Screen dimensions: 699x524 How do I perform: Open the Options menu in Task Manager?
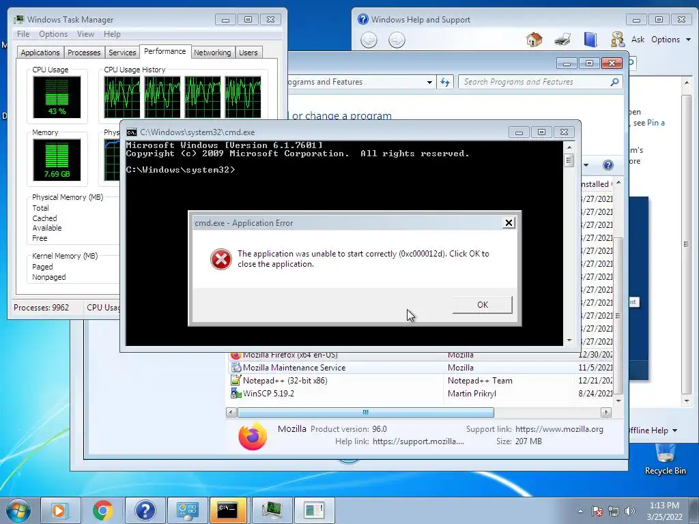[53, 34]
